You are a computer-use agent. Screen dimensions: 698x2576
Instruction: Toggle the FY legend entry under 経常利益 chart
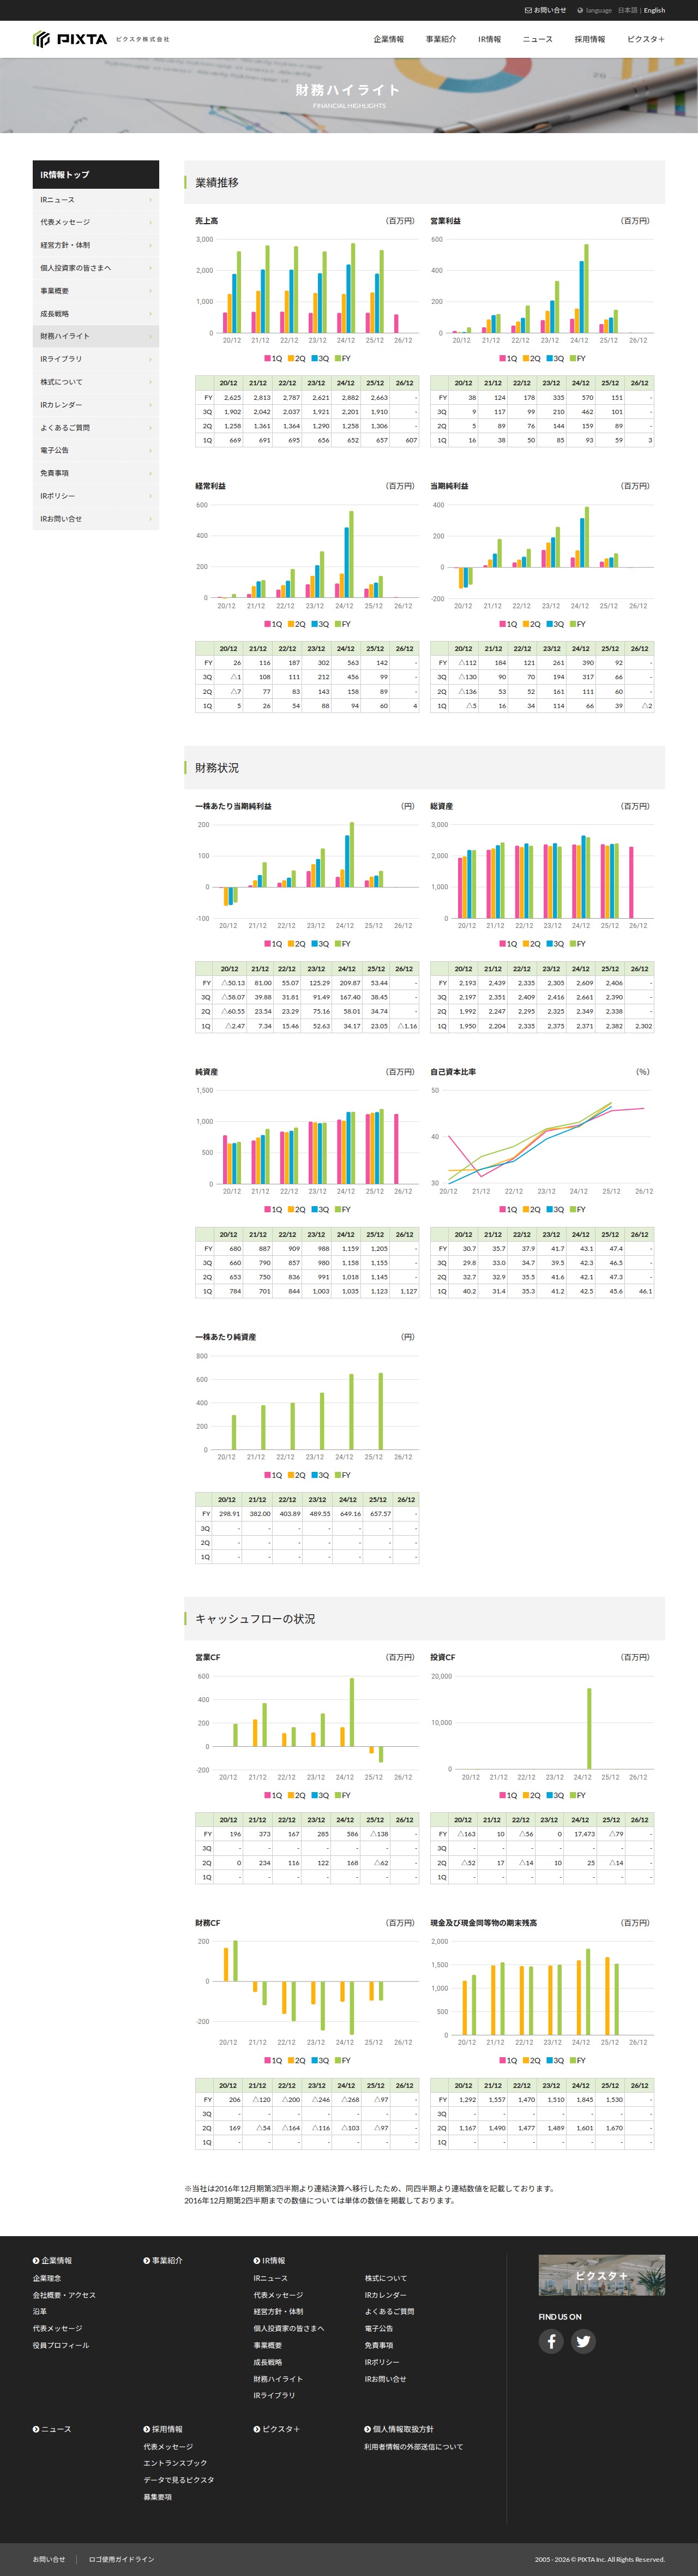click(342, 624)
